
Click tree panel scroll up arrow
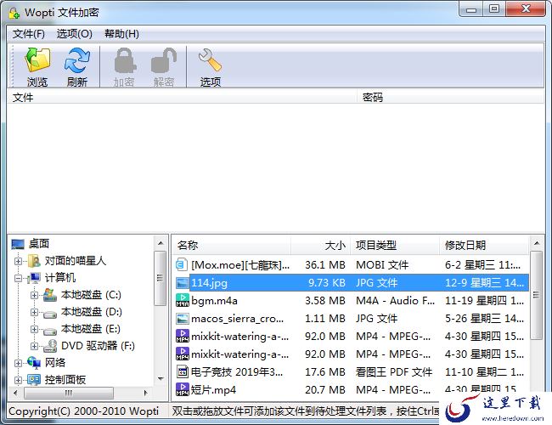point(161,243)
